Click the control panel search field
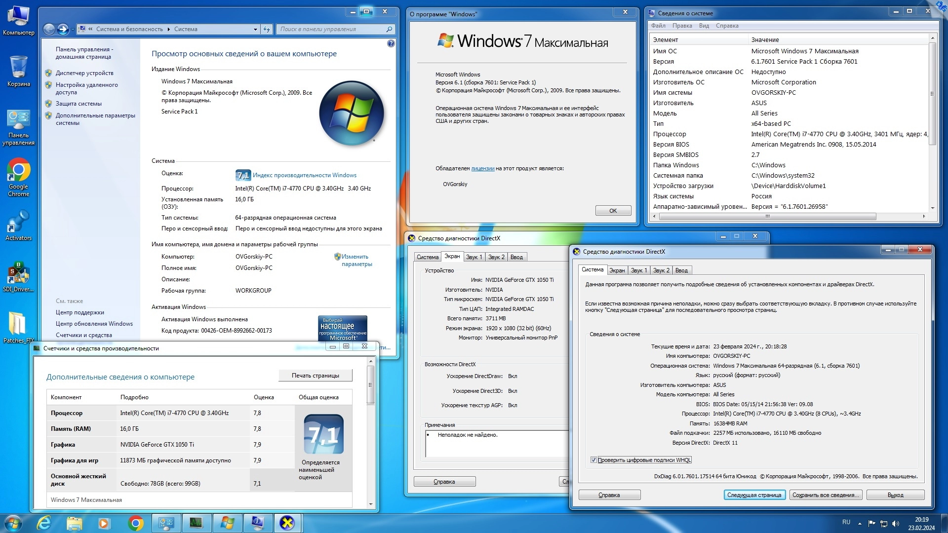 coord(331,29)
